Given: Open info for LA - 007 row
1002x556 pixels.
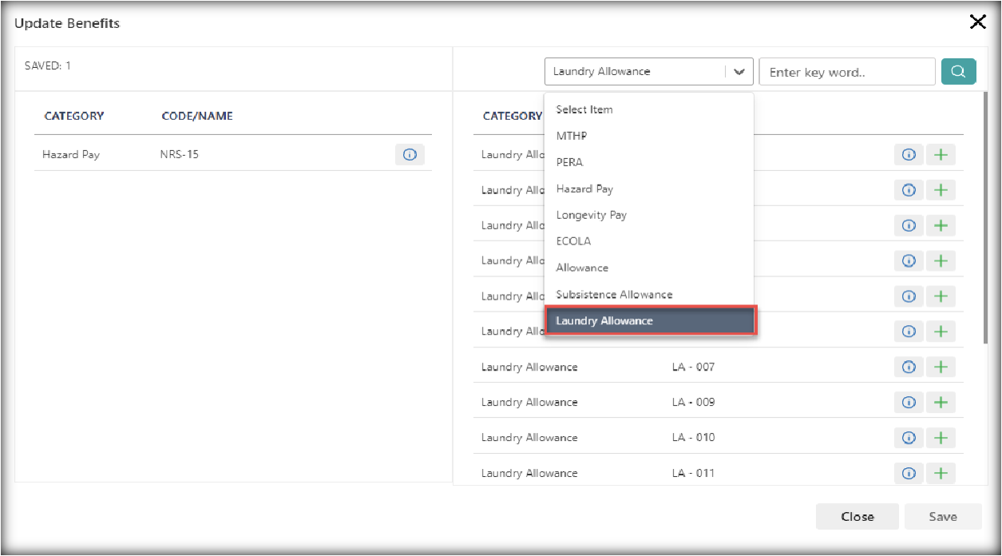Looking at the screenshot, I should [x=908, y=367].
